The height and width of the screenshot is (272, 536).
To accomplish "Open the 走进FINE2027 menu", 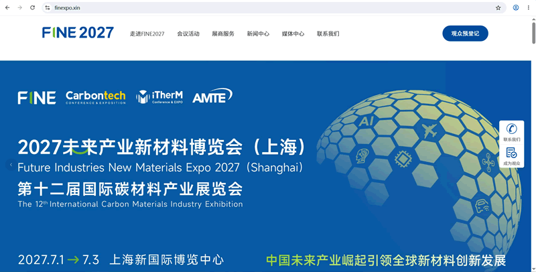I will point(147,33).
